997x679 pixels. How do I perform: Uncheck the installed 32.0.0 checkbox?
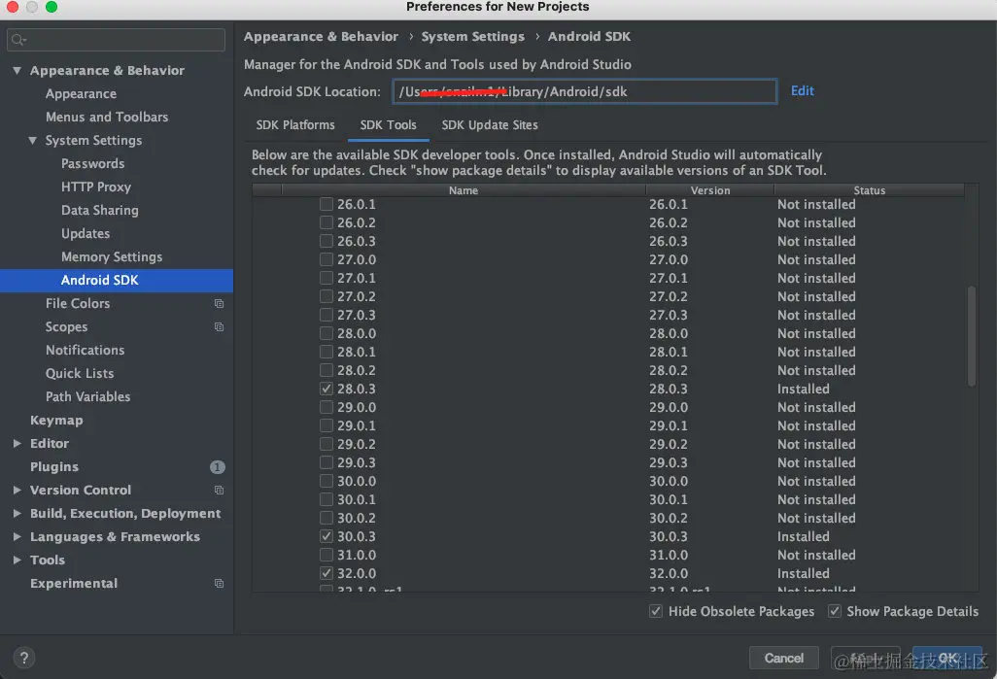click(327, 573)
